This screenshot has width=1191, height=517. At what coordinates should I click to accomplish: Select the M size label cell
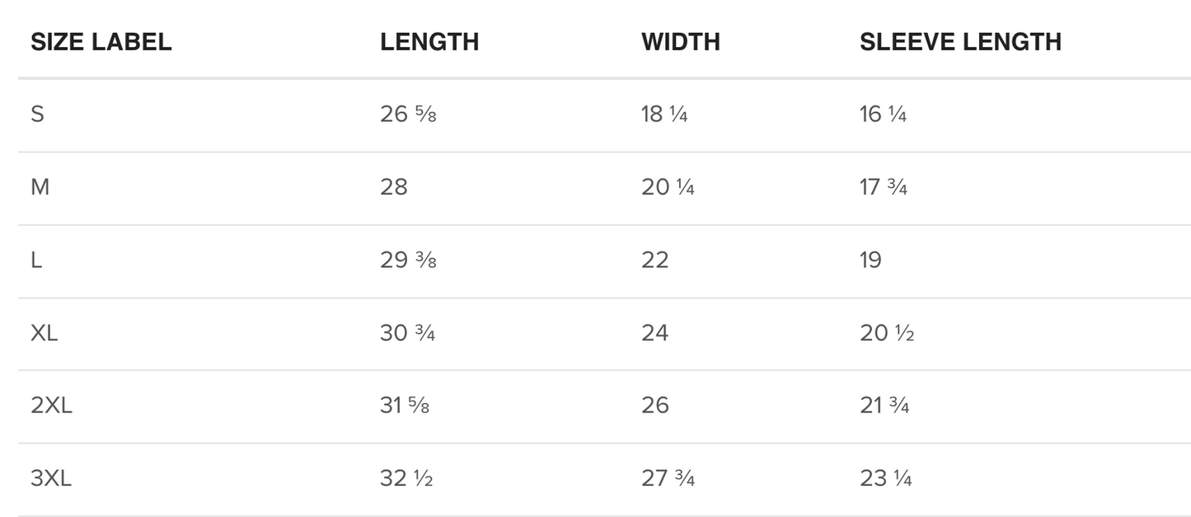click(x=40, y=187)
